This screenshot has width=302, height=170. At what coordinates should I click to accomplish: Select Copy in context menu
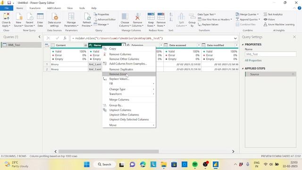tap(129, 49)
